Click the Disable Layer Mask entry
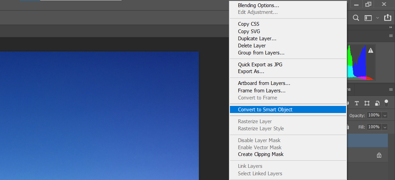 pyautogui.click(x=259, y=140)
